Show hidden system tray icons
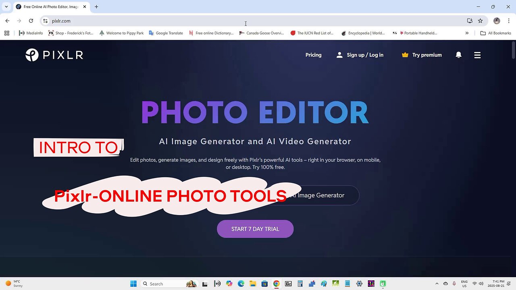516x290 pixels. click(437, 284)
